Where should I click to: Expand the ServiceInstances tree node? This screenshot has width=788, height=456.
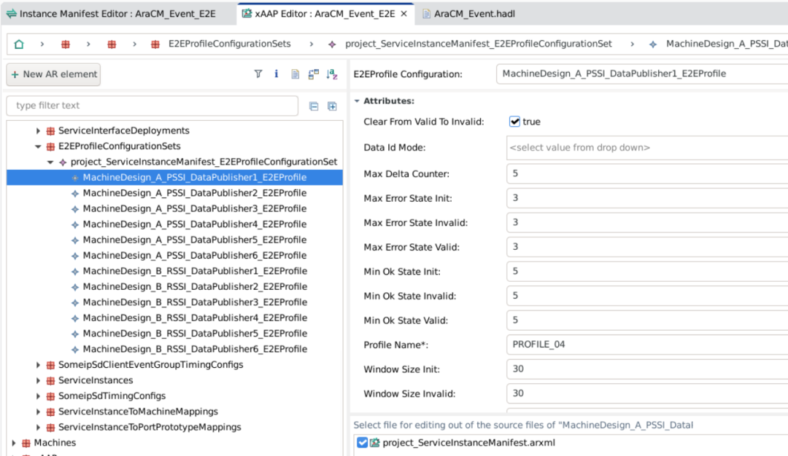coord(39,380)
